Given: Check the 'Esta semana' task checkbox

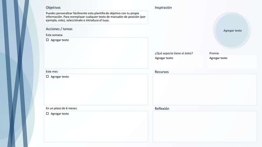Looking at the screenshot, I should tap(47, 40).
